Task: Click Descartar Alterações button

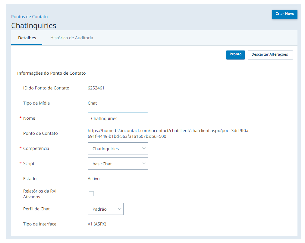Action: click(270, 55)
